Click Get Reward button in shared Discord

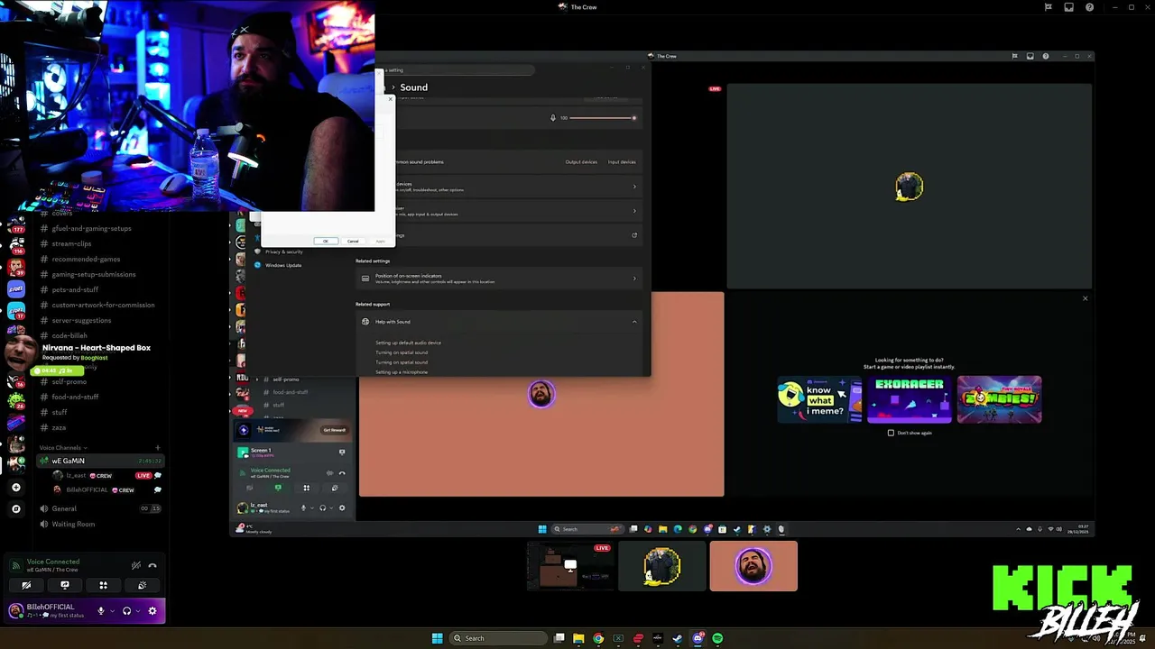tap(334, 430)
